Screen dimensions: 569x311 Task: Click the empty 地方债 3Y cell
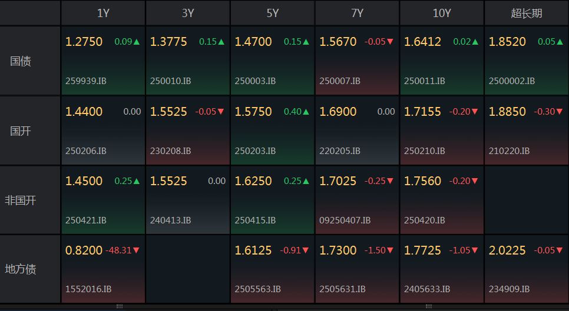[188, 269]
